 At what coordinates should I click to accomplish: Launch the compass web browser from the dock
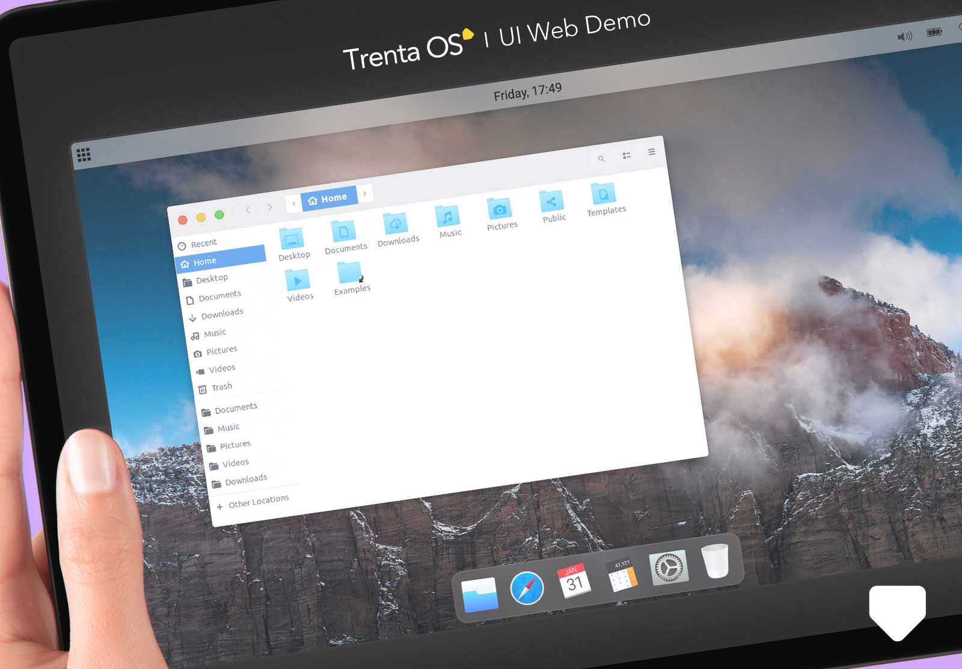(x=527, y=588)
